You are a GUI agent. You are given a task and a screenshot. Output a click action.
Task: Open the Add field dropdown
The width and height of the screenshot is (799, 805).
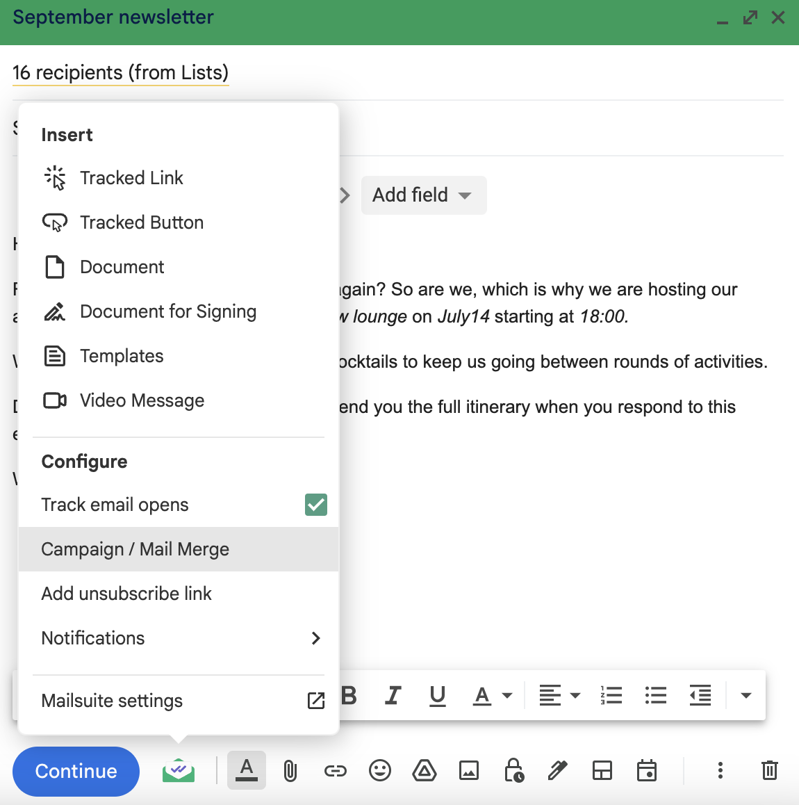[x=424, y=195]
